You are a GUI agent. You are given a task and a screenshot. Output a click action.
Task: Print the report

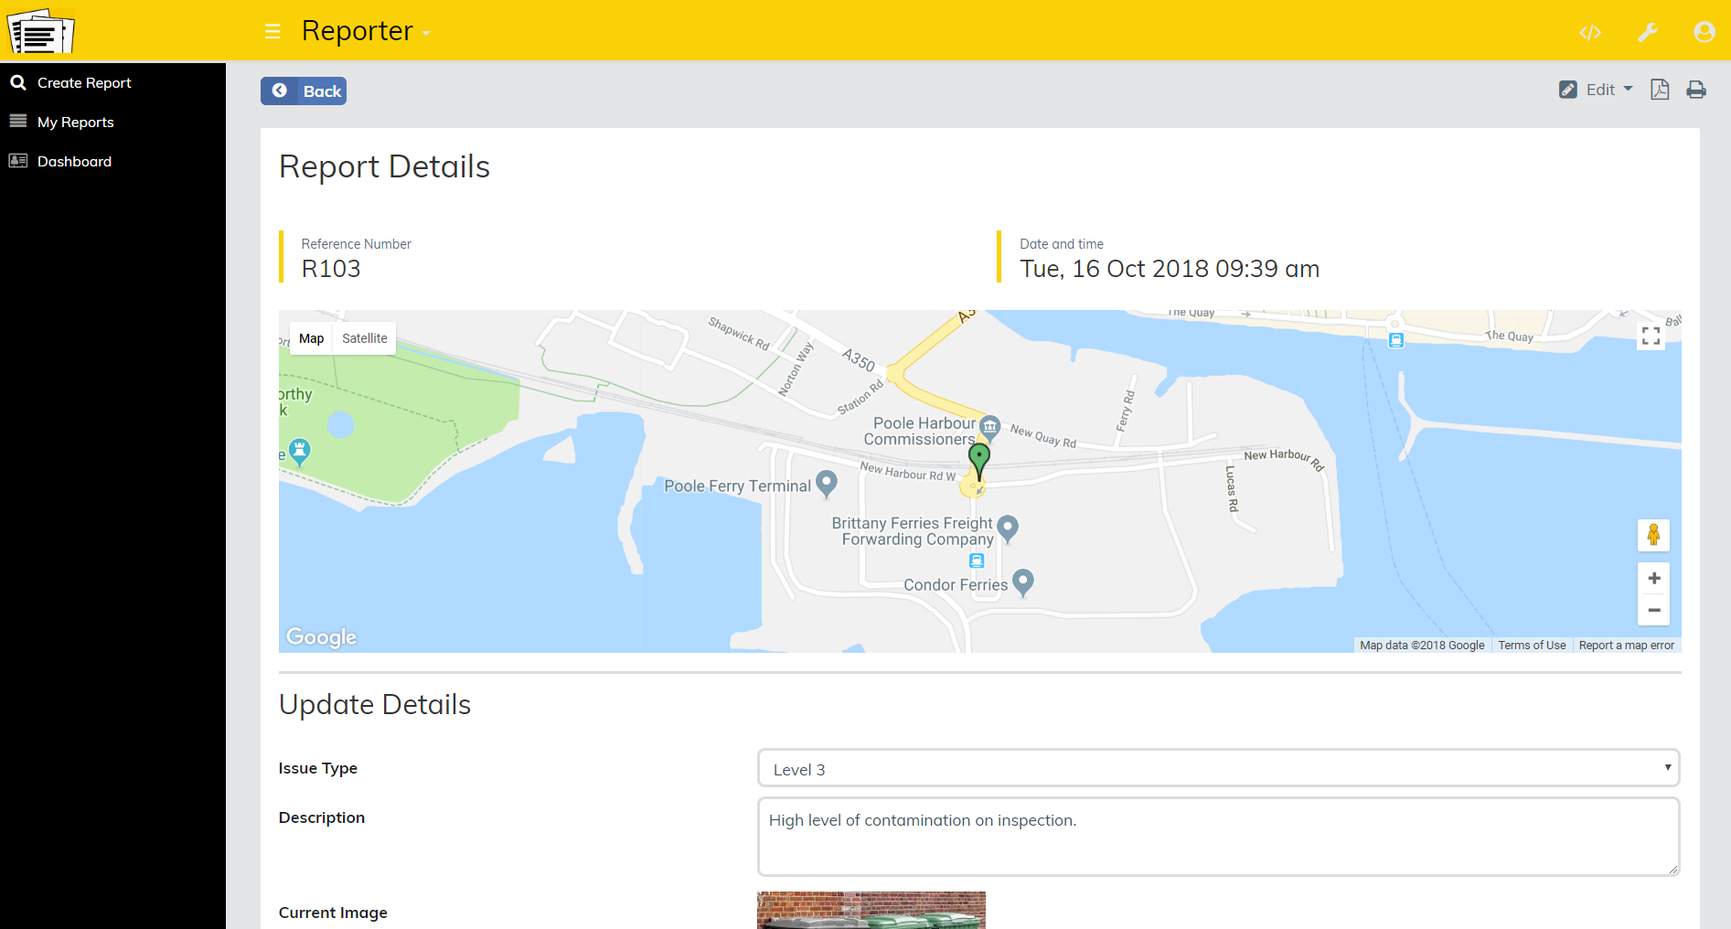[1696, 90]
